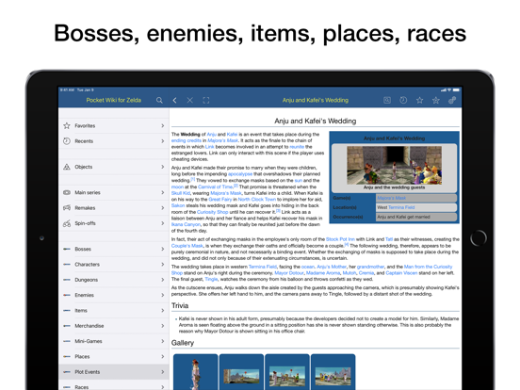Follow the Anju link in first paragraph
The height and width of the screenshot is (390, 520).
[212, 135]
